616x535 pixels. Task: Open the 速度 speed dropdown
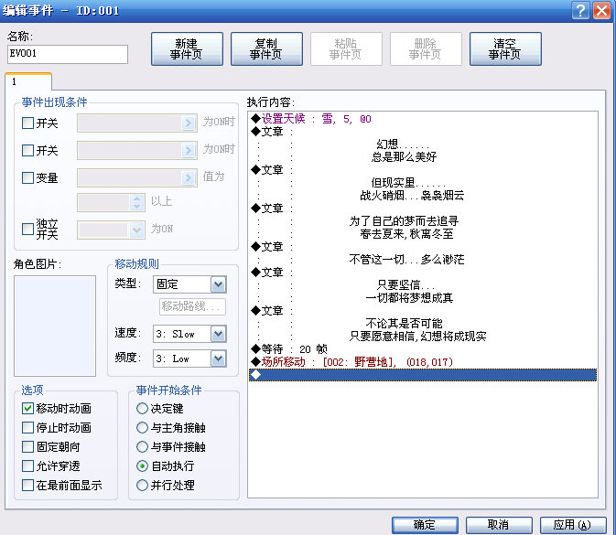[x=219, y=334]
